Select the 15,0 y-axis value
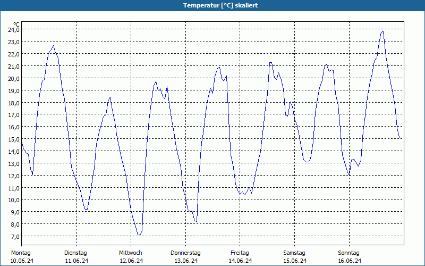The height and width of the screenshot is (266, 425). (x=14, y=139)
